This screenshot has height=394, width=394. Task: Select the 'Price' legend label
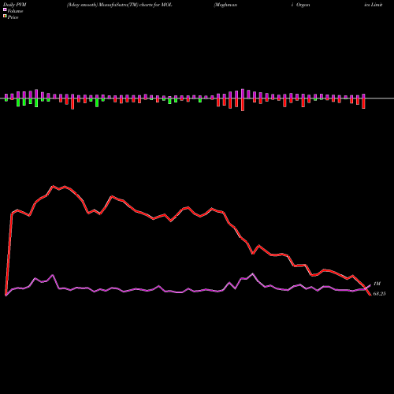[13, 17]
